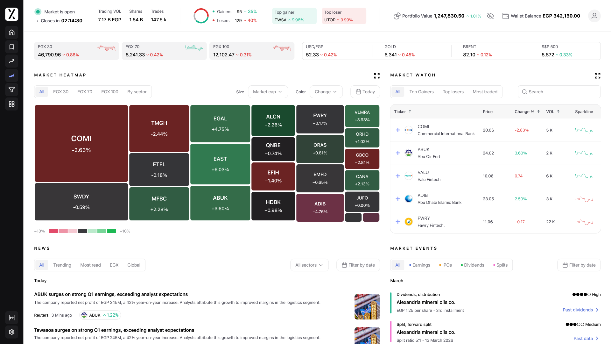Open events Filter by date picker
Viewport: 611px width, 344px height.
pyautogui.click(x=579, y=265)
